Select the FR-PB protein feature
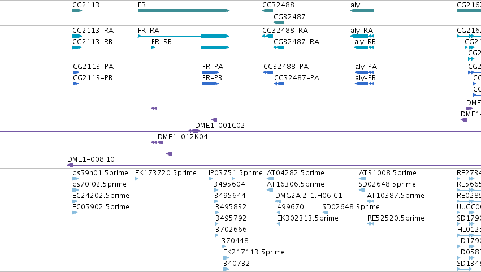 point(210,84)
